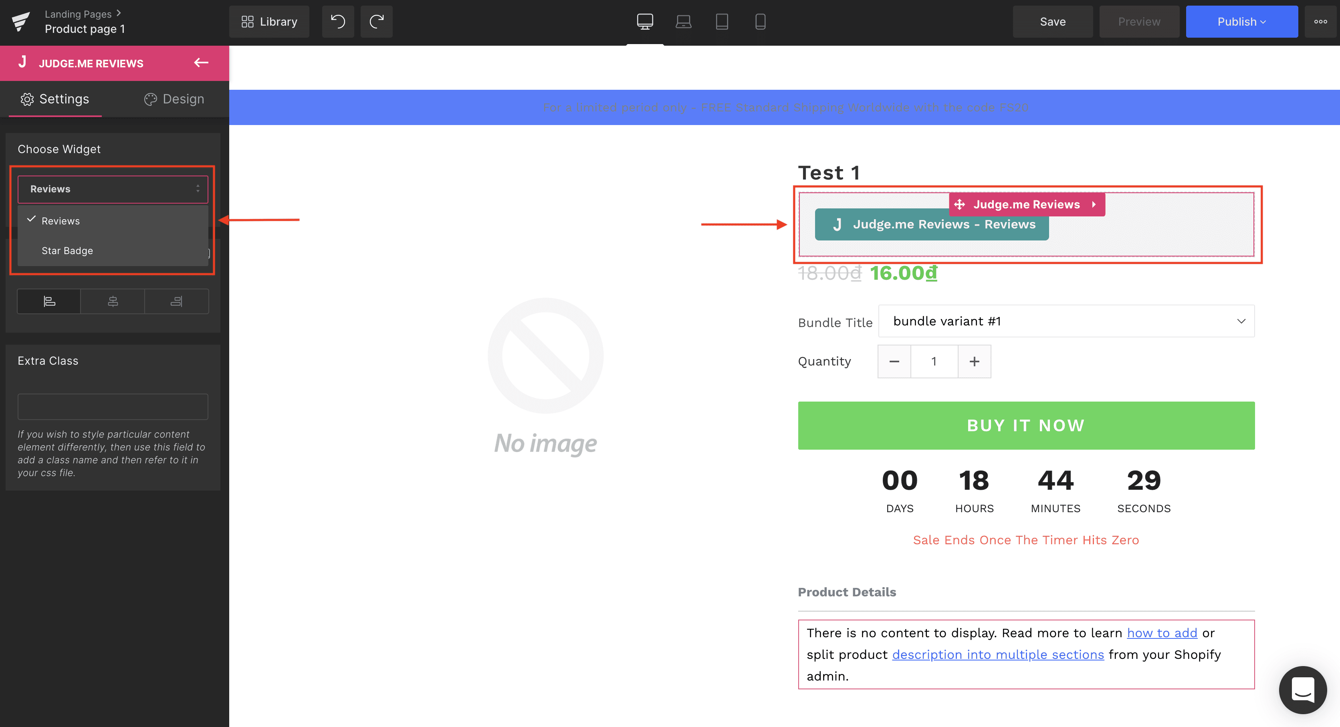Set alignment to right
1340x727 pixels.
point(176,301)
